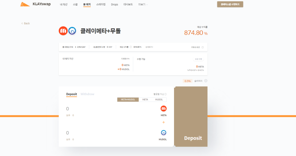This screenshot has height=156, width=296.
Task: Open help icon beside 유동성 공급
Action: point(203,47)
